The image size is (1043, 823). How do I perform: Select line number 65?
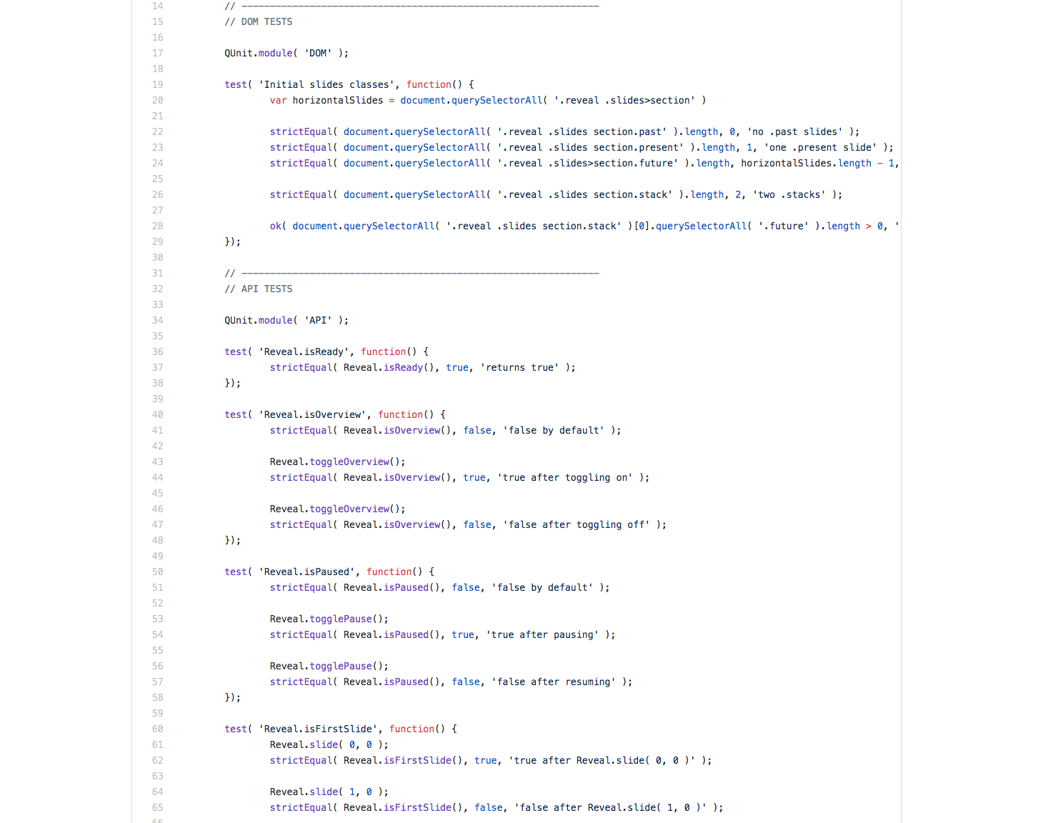point(157,807)
